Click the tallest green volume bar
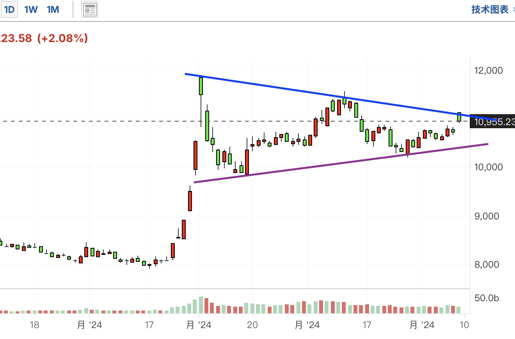The image size is (515, 339). pyautogui.click(x=201, y=305)
